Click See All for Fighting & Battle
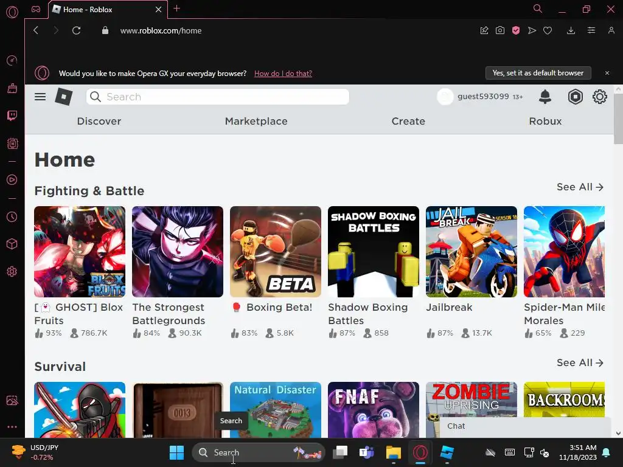Viewport: 623px width, 467px height. [580, 187]
